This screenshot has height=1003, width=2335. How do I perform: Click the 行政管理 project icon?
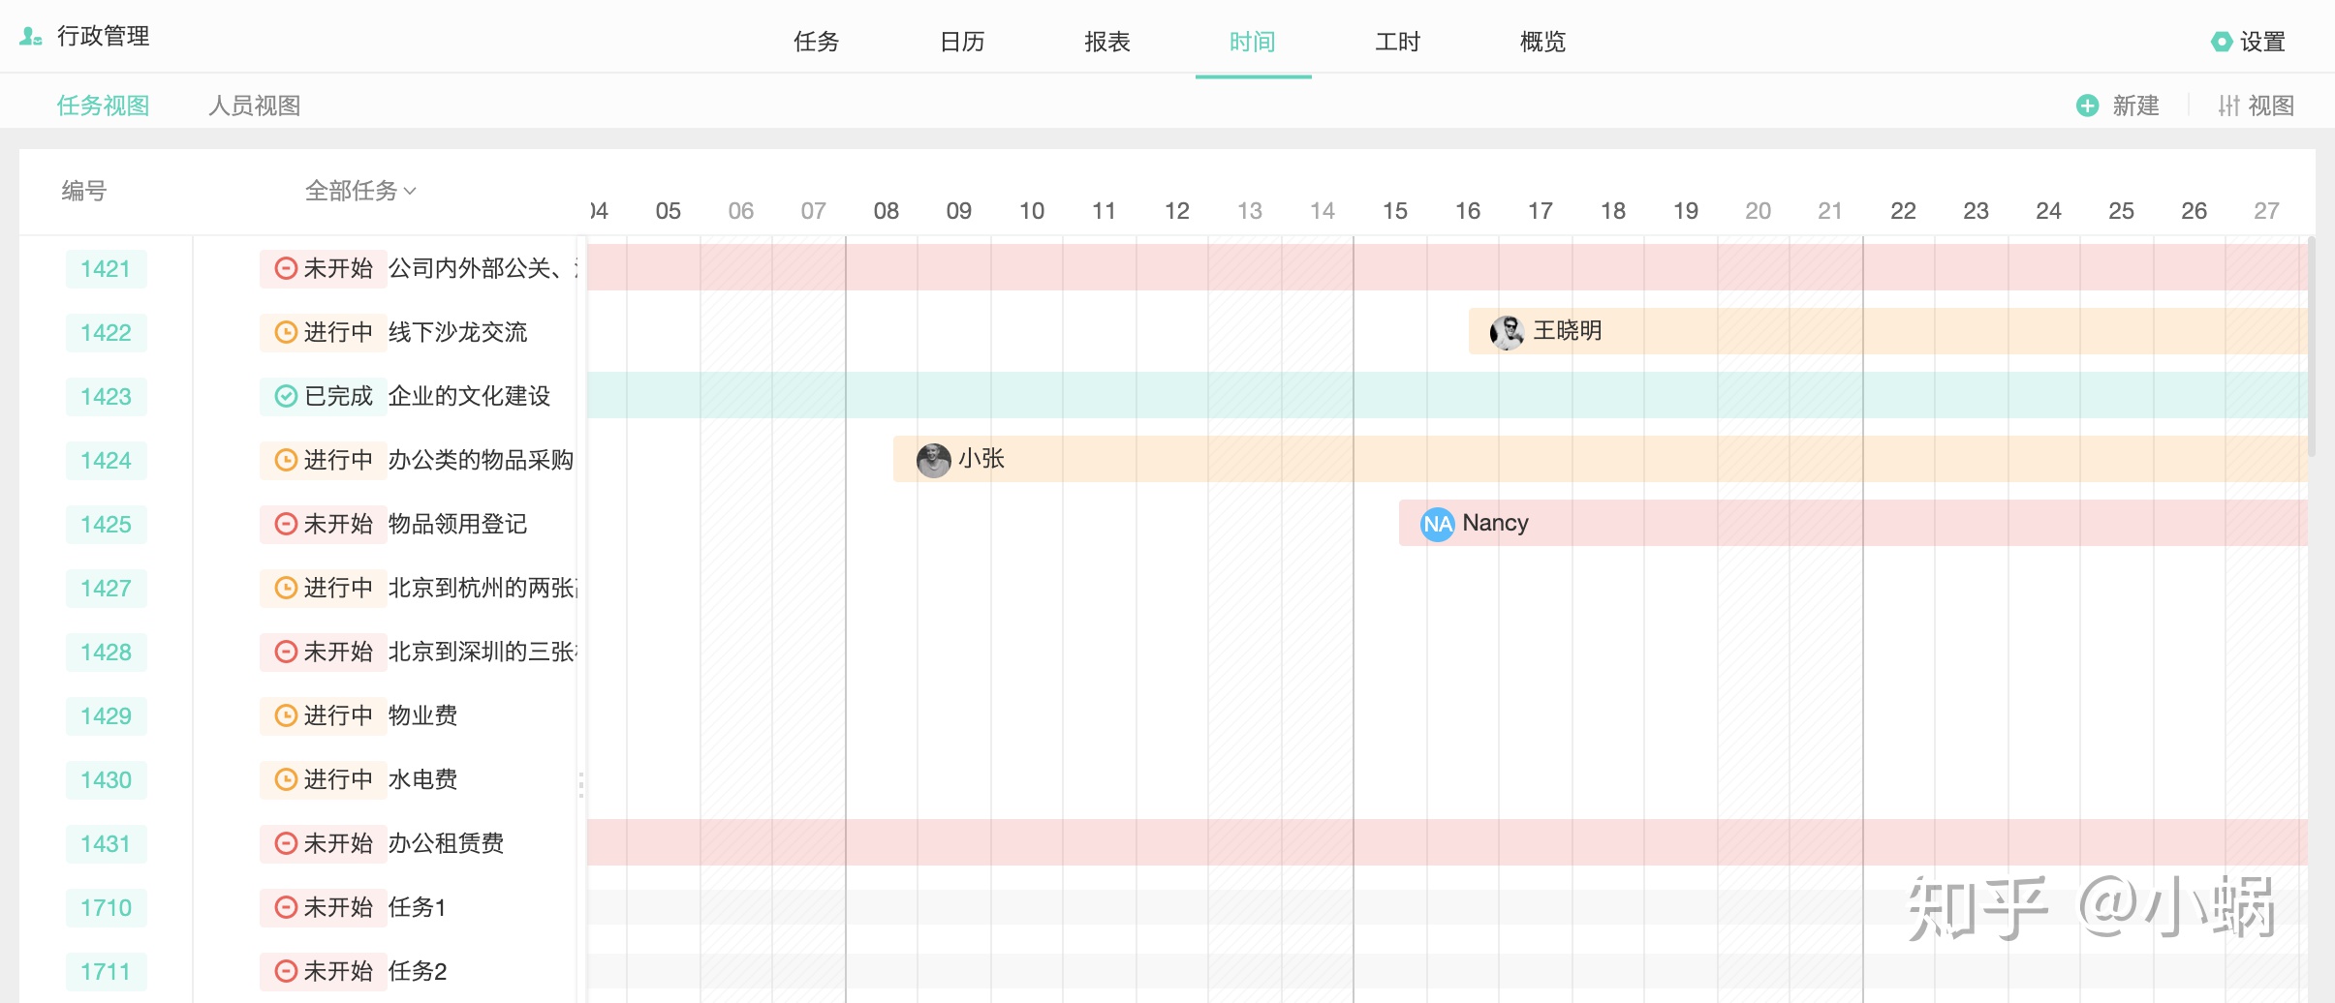pyautogui.click(x=31, y=37)
